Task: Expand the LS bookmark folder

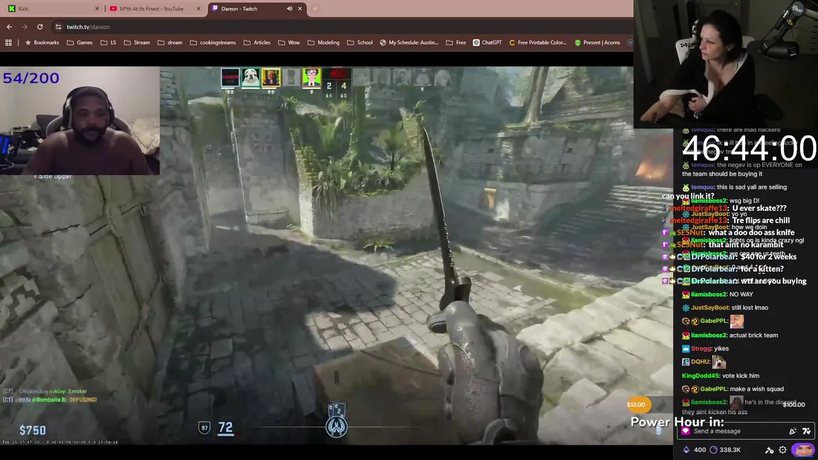Action: click(x=109, y=43)
